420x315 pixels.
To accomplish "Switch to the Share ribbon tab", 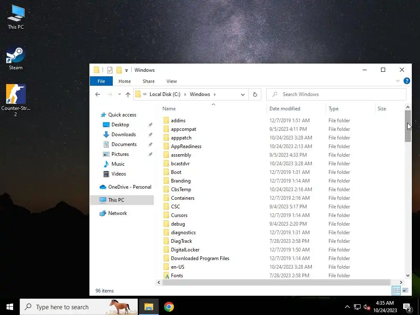I will (x=148, y=81).
